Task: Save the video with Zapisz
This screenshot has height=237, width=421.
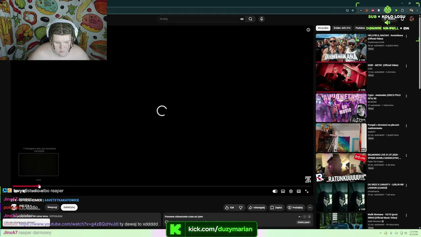Action: click(x=276, y=208)
